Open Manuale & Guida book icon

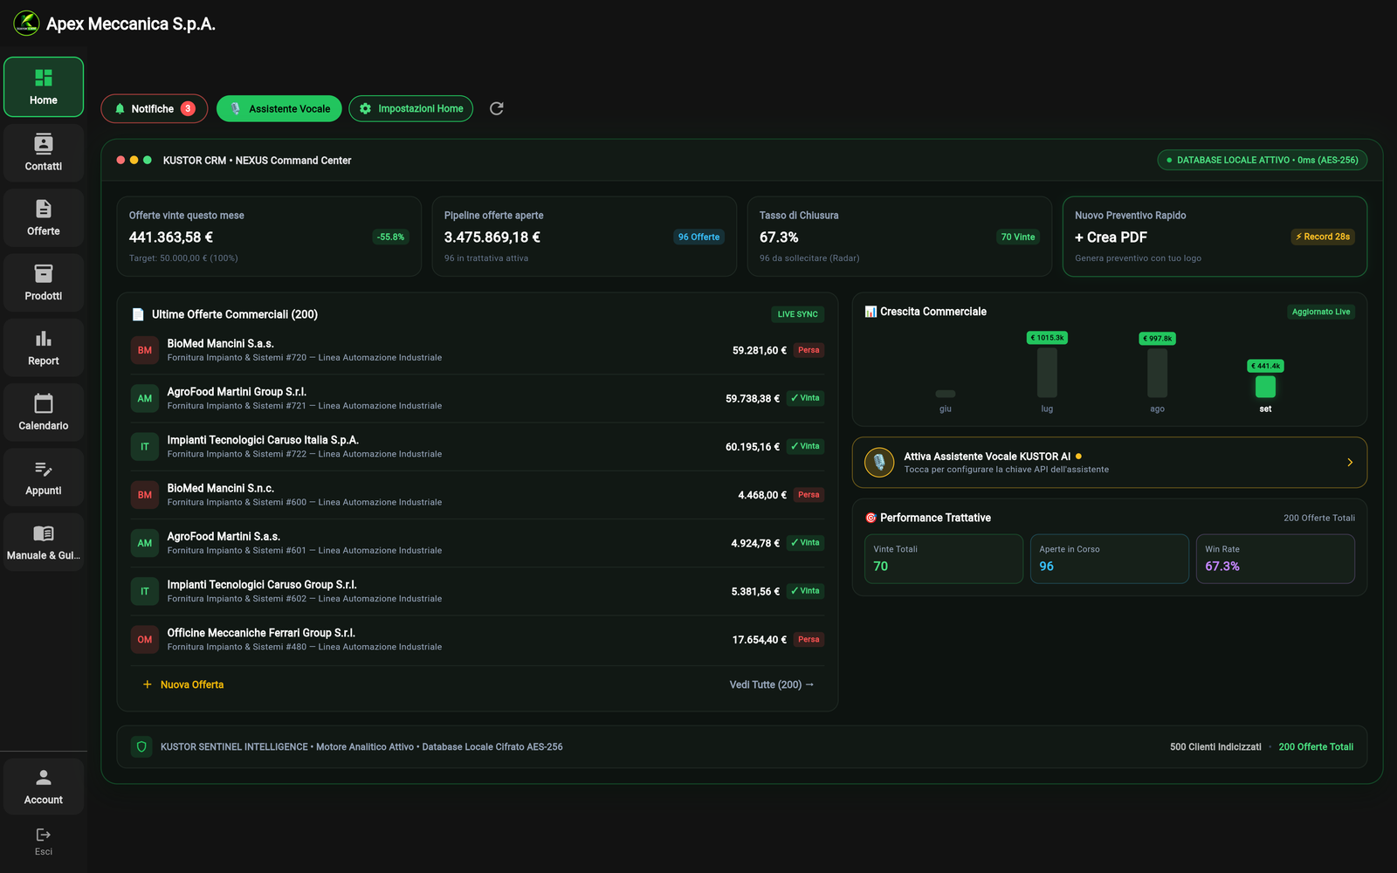tap(43, 533)
